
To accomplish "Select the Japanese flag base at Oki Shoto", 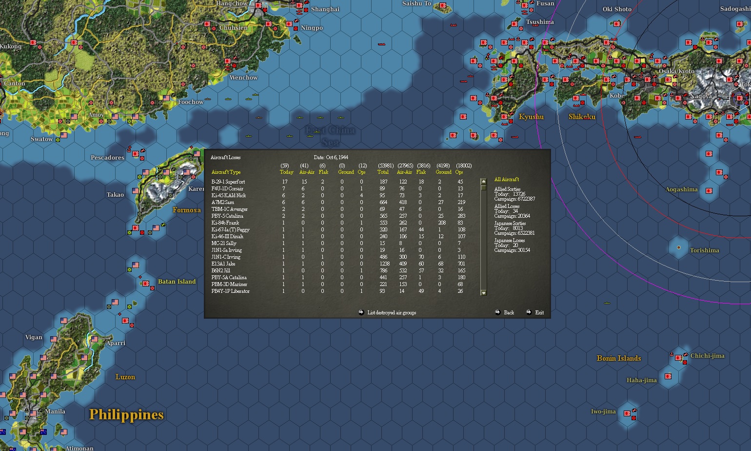I will pyautogui.click(x=617, y=24).
